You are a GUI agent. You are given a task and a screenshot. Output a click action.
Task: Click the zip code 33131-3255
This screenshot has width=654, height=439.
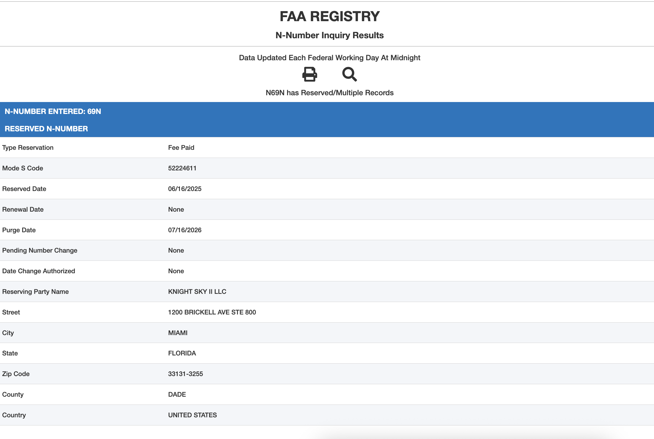click(x=185, y=374)
